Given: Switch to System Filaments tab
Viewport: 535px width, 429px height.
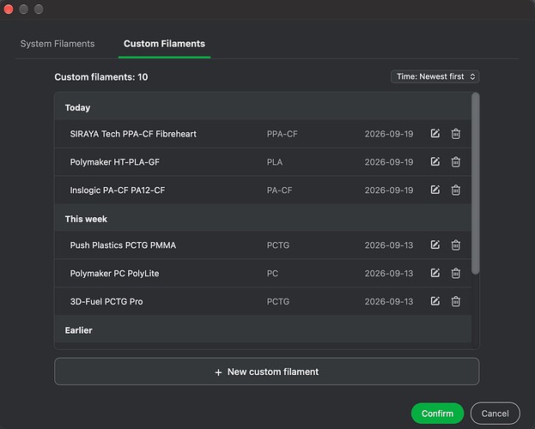Looking at the screenshot, I should [58, 44].
